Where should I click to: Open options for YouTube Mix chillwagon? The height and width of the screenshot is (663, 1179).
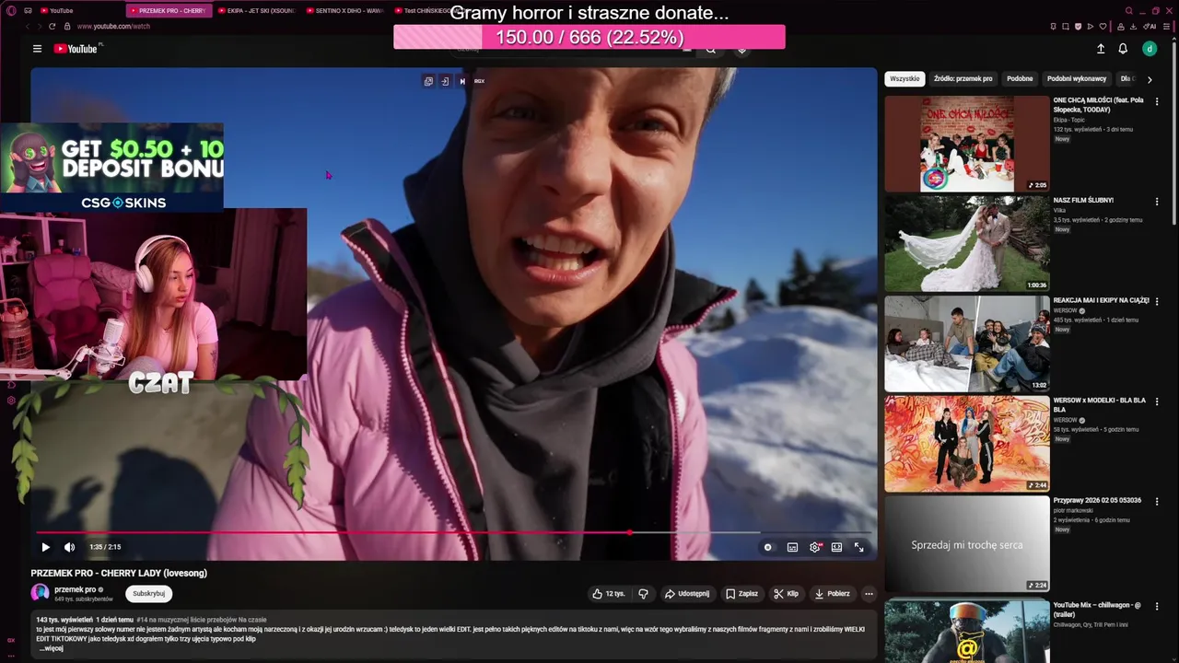tap(1157, 606)
